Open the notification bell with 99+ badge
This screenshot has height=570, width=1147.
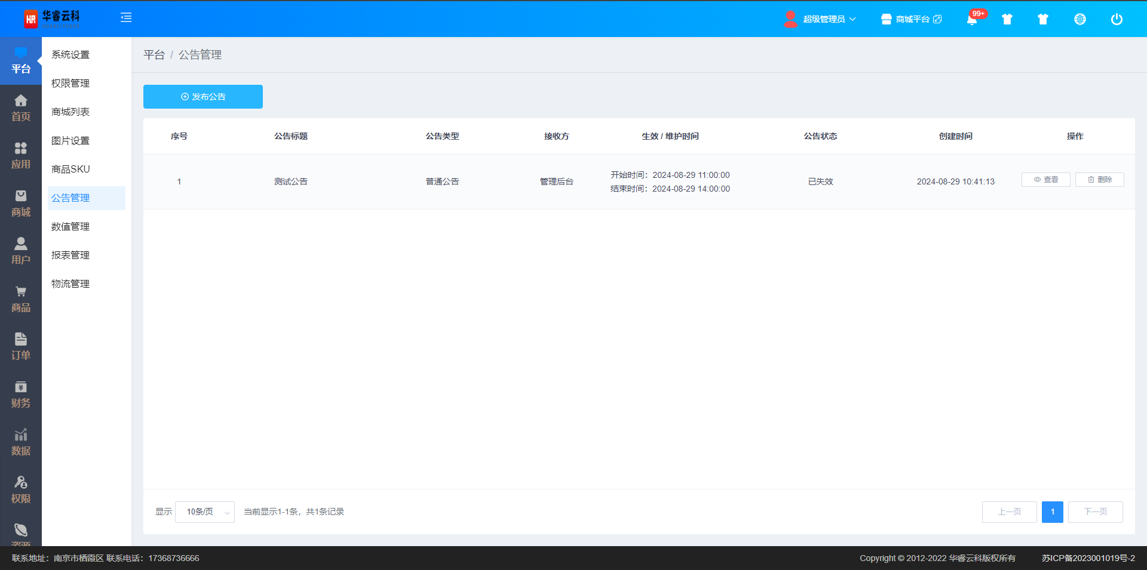point(972,19)
